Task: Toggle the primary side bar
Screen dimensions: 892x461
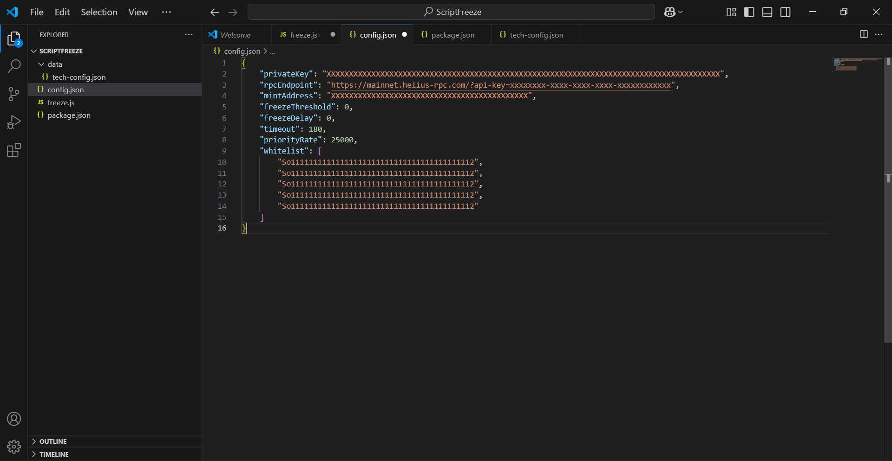Action: (749, 12)
